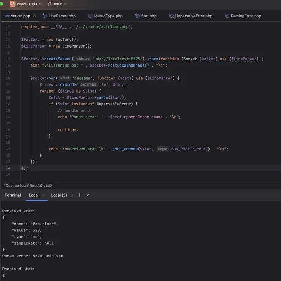Close the server.php editor tab
The image size is (281, 281).
[34, 16]
